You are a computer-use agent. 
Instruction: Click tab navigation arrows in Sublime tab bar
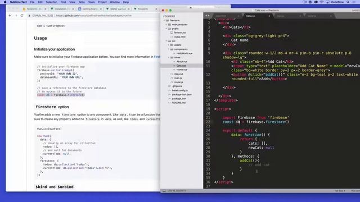208,16
